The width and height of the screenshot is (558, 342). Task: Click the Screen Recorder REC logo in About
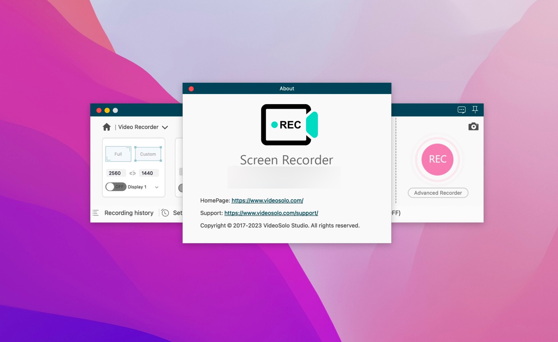289,125
